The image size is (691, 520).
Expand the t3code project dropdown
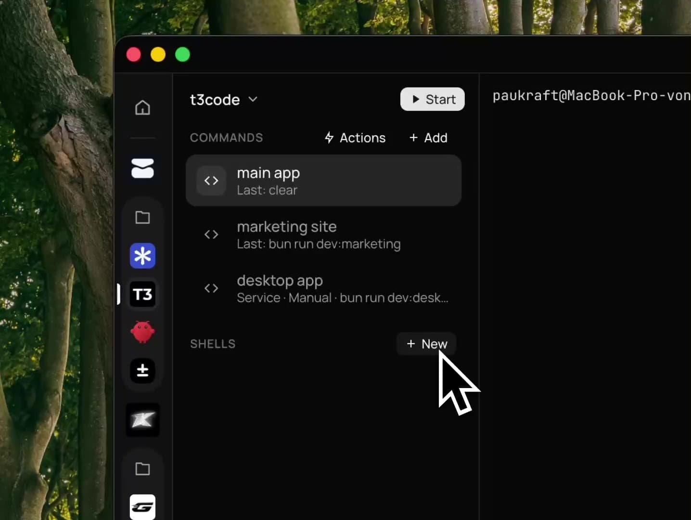click(224, 100)
